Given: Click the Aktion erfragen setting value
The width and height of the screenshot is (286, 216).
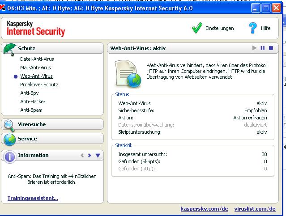Looking at the screenshot, I should pyautogui.click(x=250, y=111).
